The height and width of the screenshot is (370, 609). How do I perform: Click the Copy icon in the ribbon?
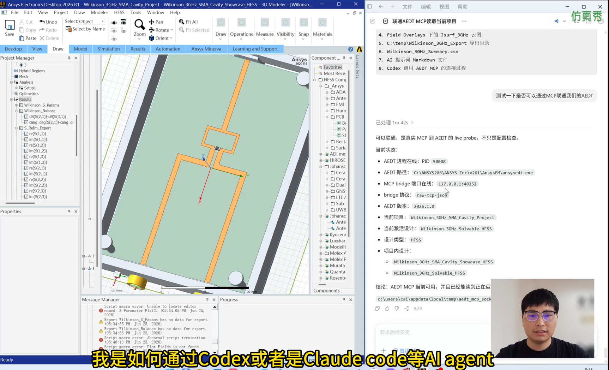[22, 30]
